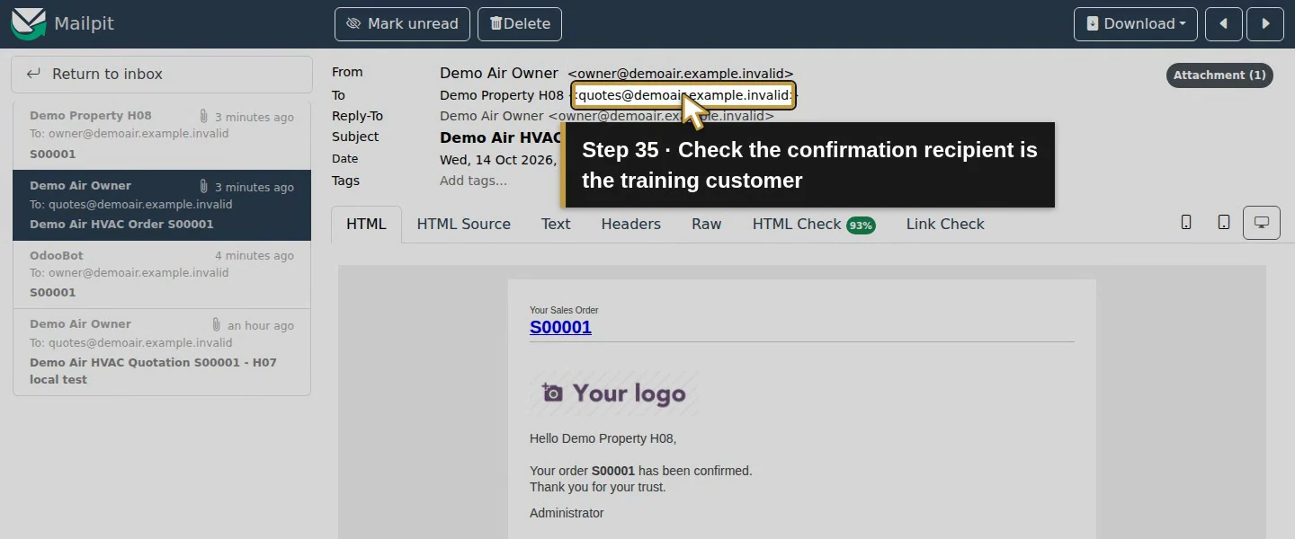Open the HVAC Quotation H07 local test message
The width and height of the screenshot is (1295, 539).
point(162,352)
